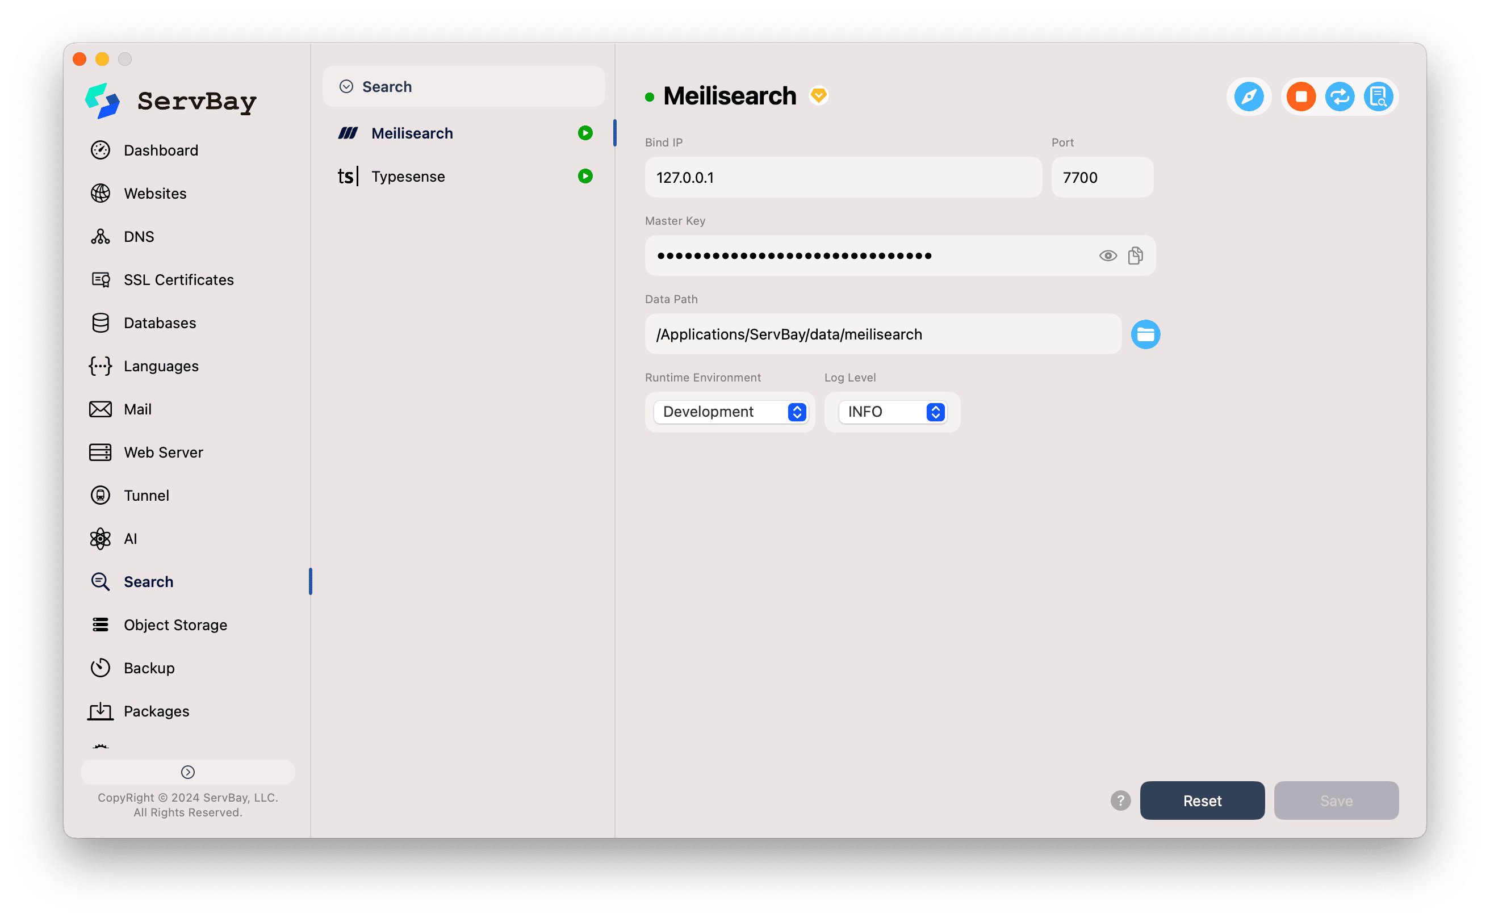Browse for data path folder
The width and height of the screenshot is (1490, 922).
pyautogui.click(x=1146, y=334)
